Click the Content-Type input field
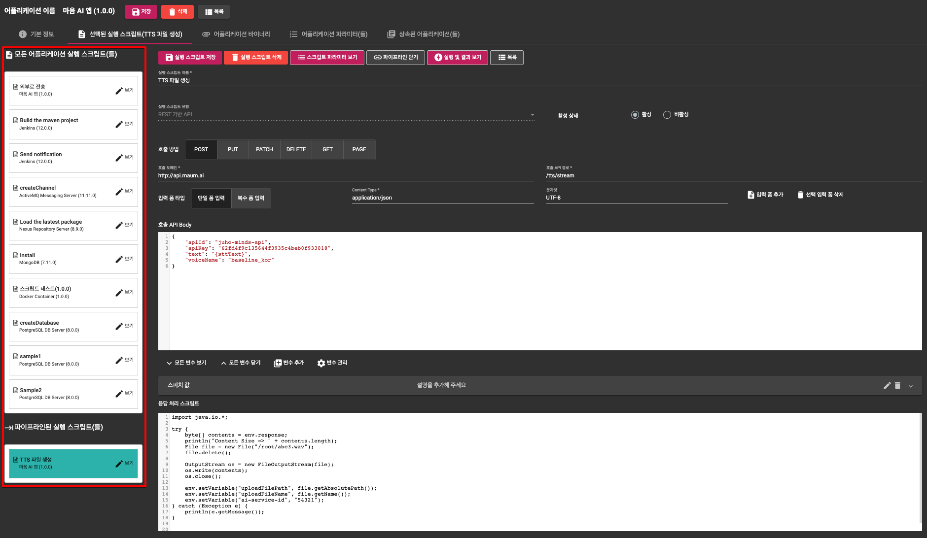This screenshot has height=538, width=927. (x=443, y=198)
